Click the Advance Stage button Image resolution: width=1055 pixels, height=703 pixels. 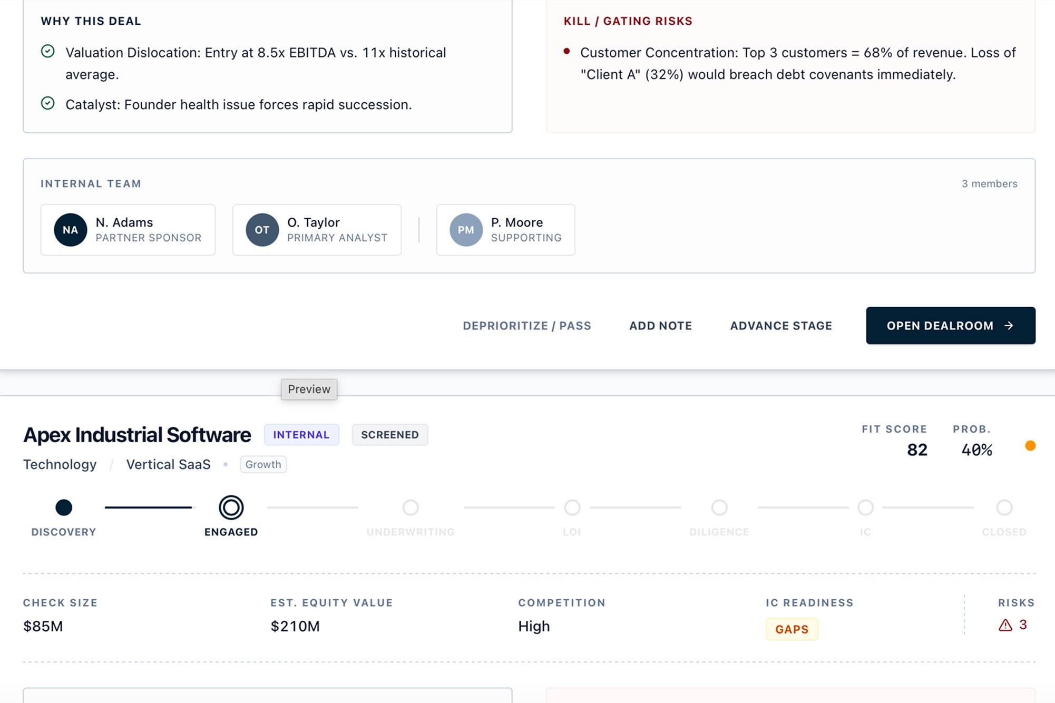780,326
